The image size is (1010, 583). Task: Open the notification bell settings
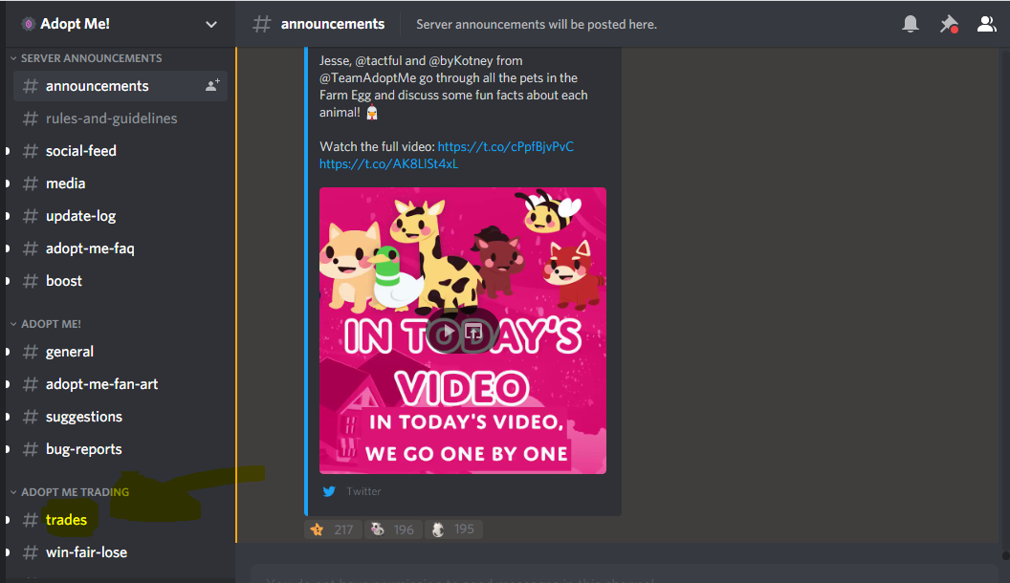point(911,24)
